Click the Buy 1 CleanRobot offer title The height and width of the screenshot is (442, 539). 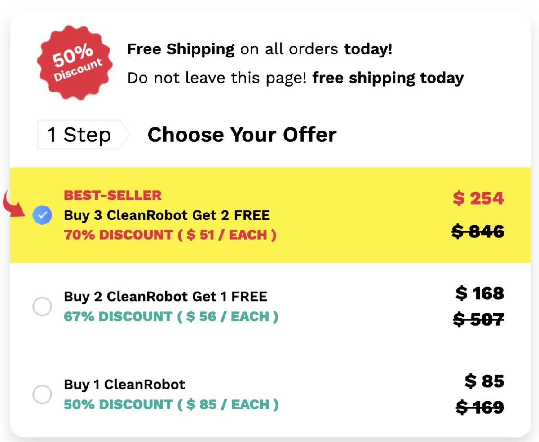click(124, 385)
